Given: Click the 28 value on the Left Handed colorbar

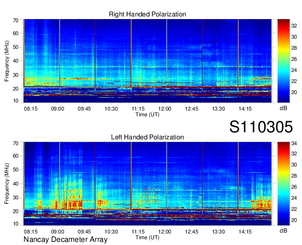Looking at the screenshot, I should [294, 176].
